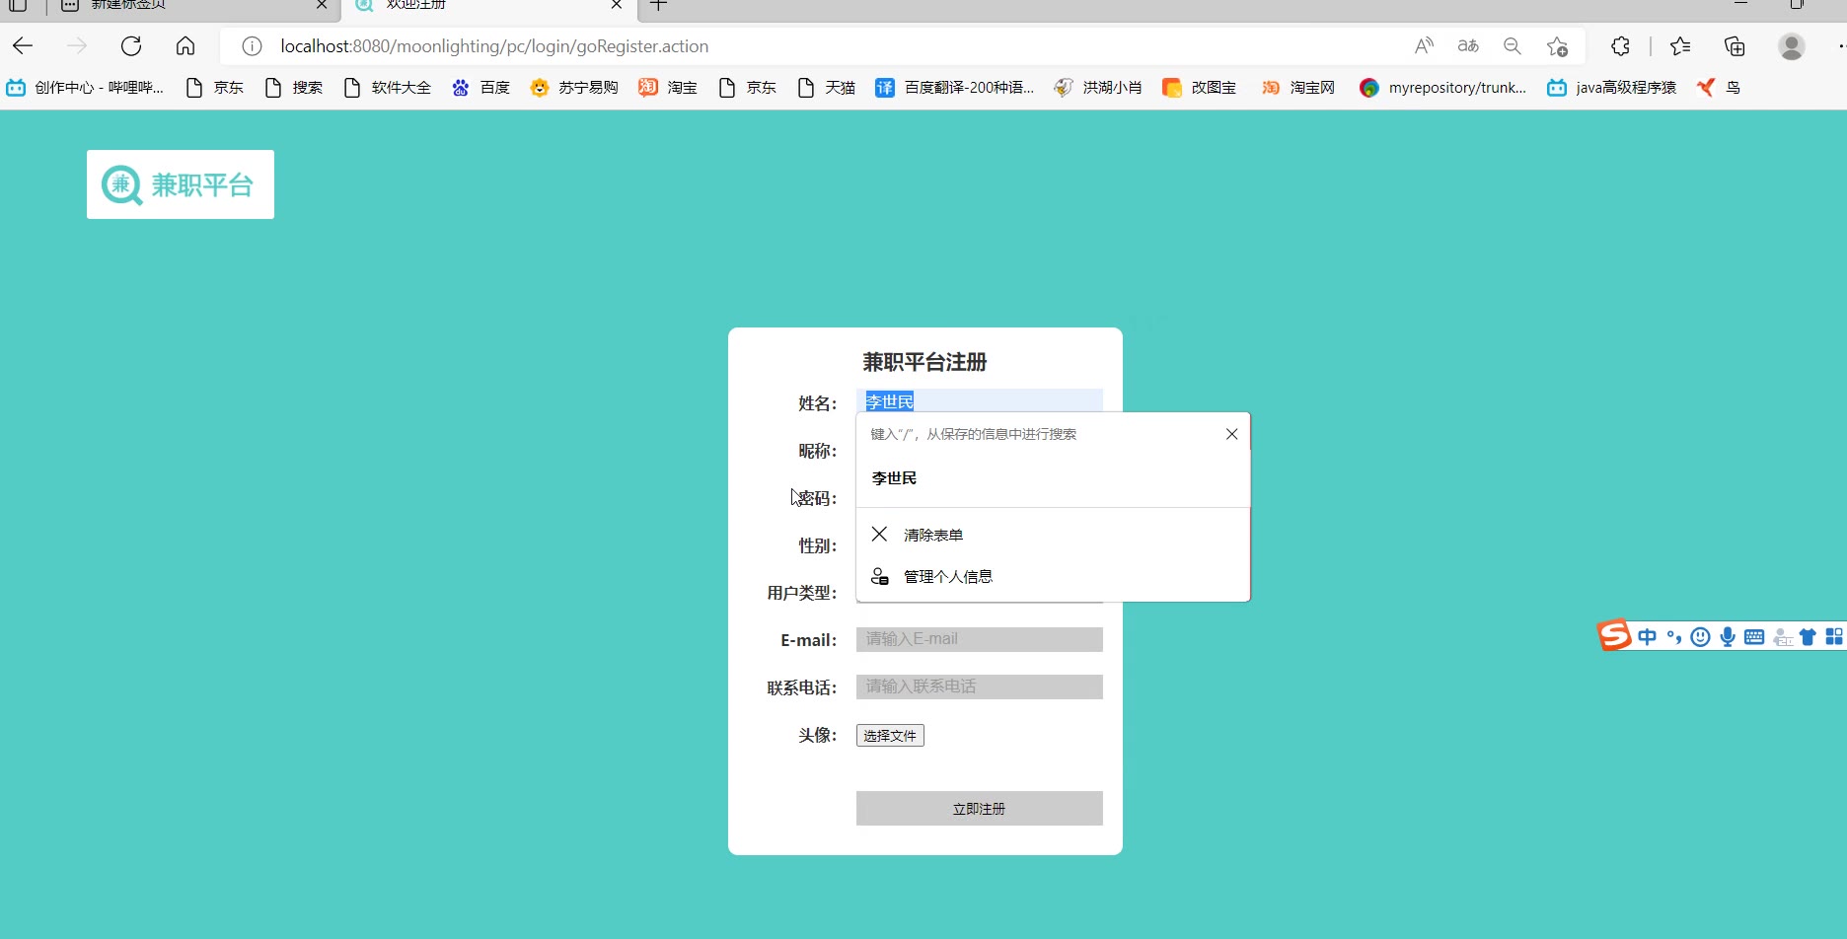The width and height of the screenshot is (1847, 939).
Task: Submit with the 立即注册 button
Action: point(980,809)
